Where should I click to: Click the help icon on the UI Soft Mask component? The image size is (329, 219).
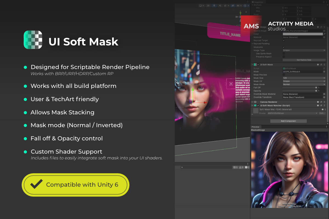(317, 65)
